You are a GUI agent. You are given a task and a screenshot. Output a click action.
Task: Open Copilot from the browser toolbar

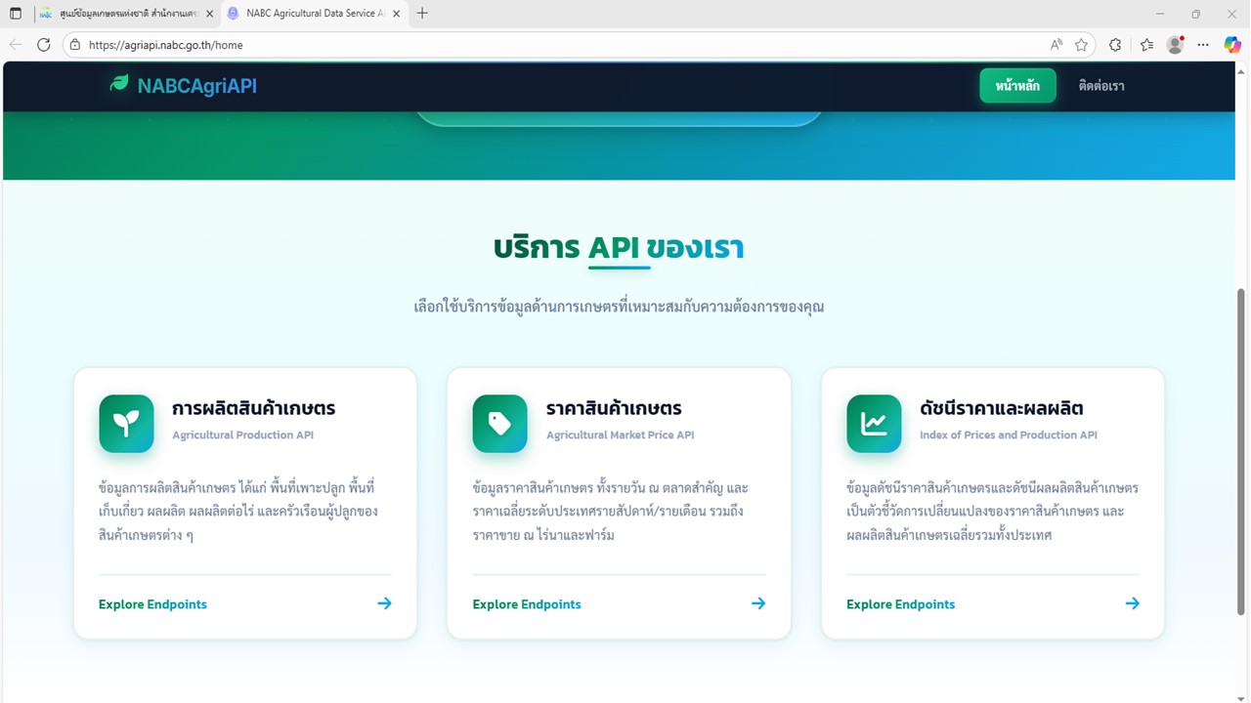(x=1232, y=44)
